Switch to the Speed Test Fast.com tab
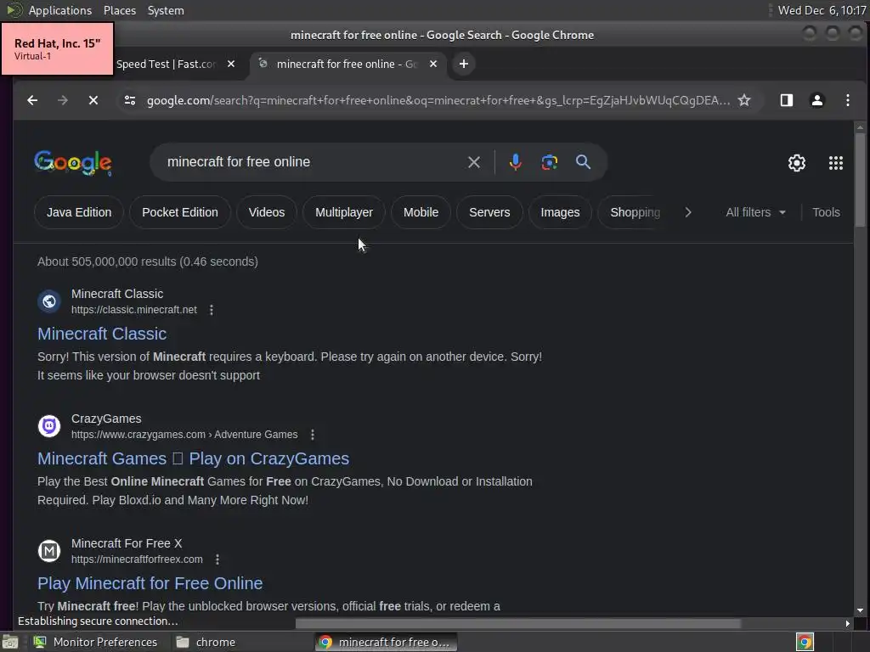This screenshot has width=870, height=652. [x=166, y=64]
